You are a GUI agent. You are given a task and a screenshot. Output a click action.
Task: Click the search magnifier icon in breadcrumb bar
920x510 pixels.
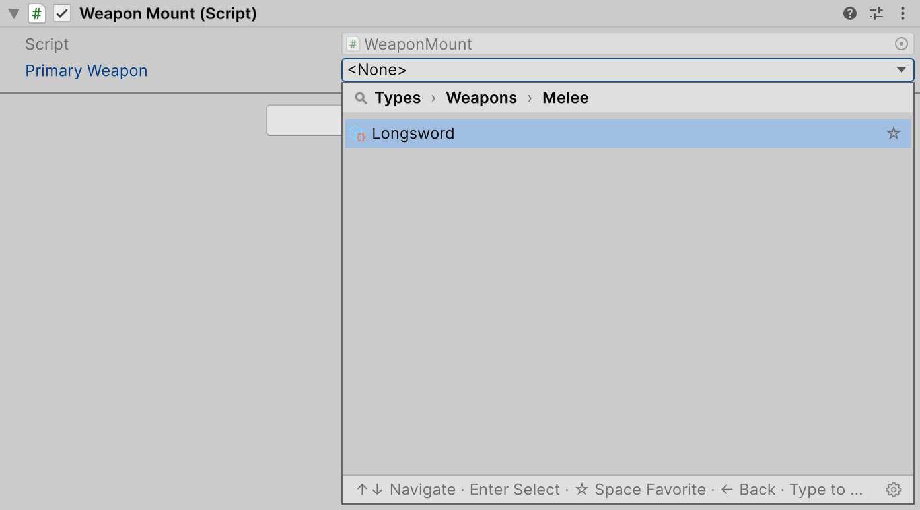tap(361, 98)
